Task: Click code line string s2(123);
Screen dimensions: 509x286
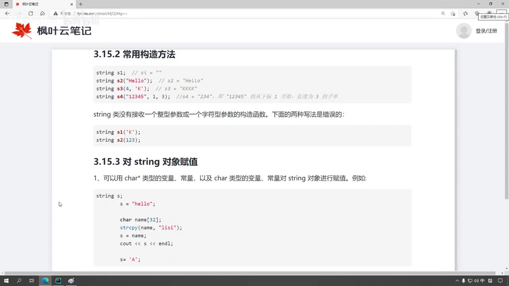Action: [x=119, y=140]
